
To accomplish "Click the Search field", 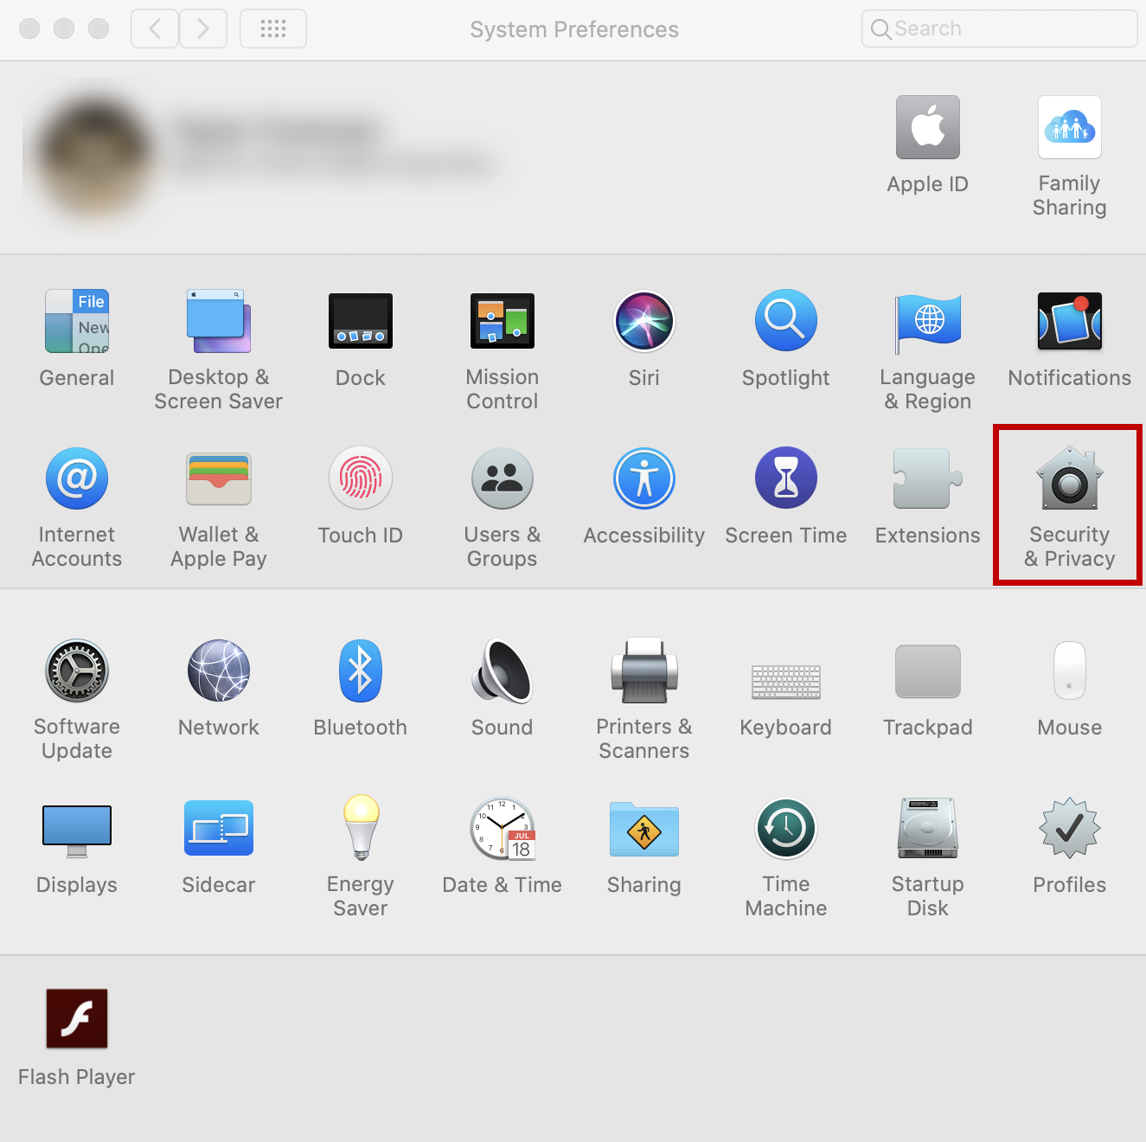I will click(x=1000, y=29).
